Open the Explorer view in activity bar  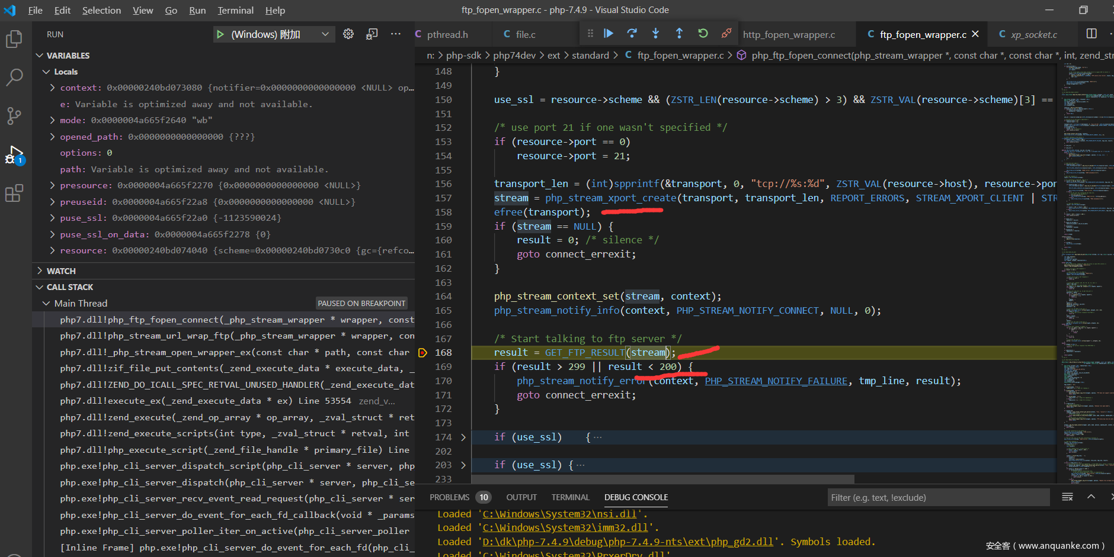[x=14, y=40]
